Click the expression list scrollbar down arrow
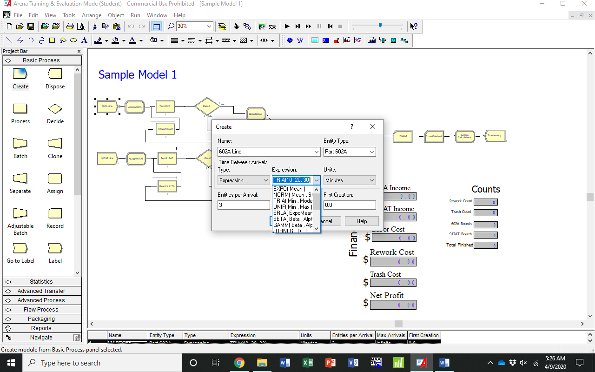 coord(317,228)
